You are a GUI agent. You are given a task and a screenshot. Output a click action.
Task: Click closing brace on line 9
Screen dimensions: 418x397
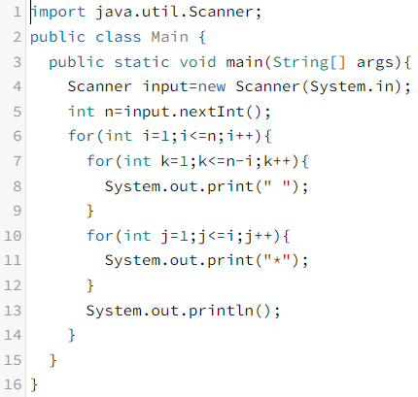coord(90,212)
